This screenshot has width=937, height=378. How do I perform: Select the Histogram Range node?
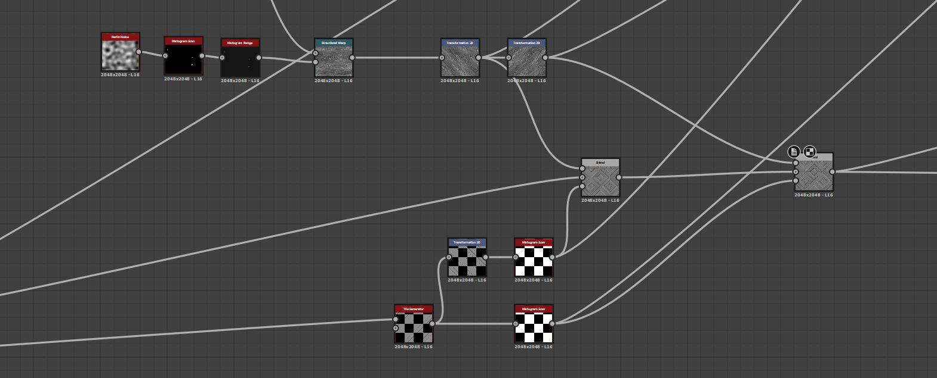(240, 58)
